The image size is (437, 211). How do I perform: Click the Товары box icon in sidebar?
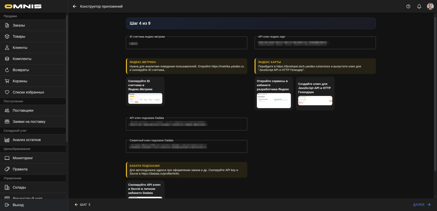click(x=7, y=36)
